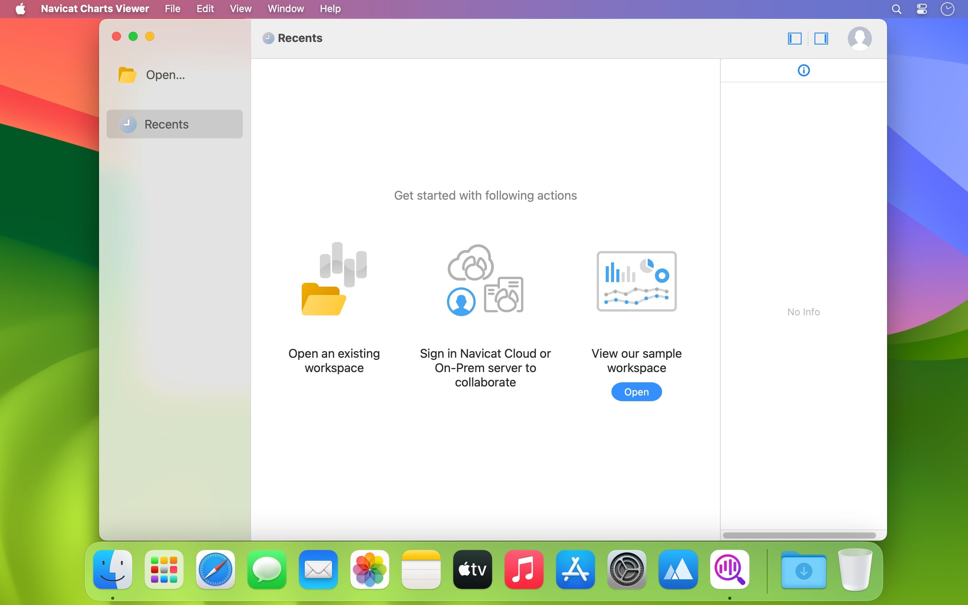Launch Navicat Charts Viewer from the Dock
The image size is (968, 605).
pos(729,569)
